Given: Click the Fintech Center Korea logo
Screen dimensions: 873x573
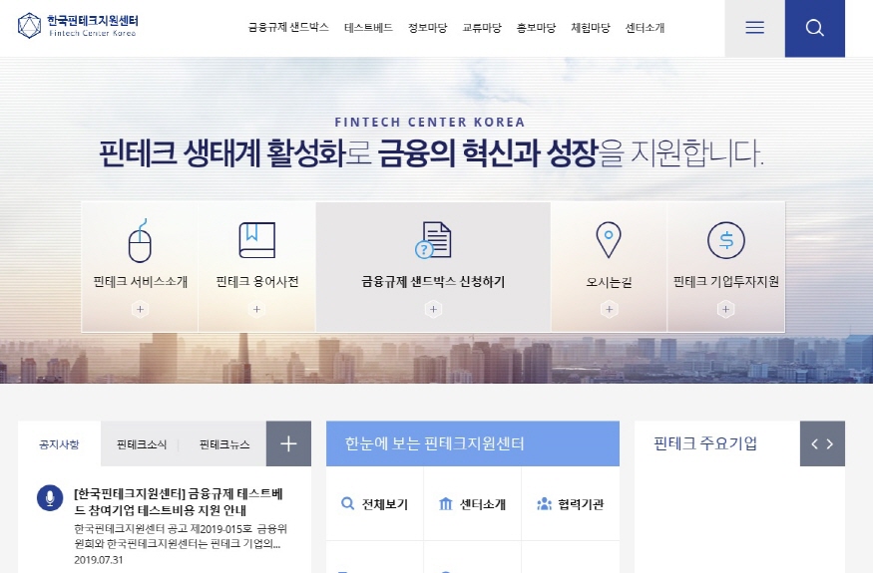Looking at the screenshot, I should [78, 26].
